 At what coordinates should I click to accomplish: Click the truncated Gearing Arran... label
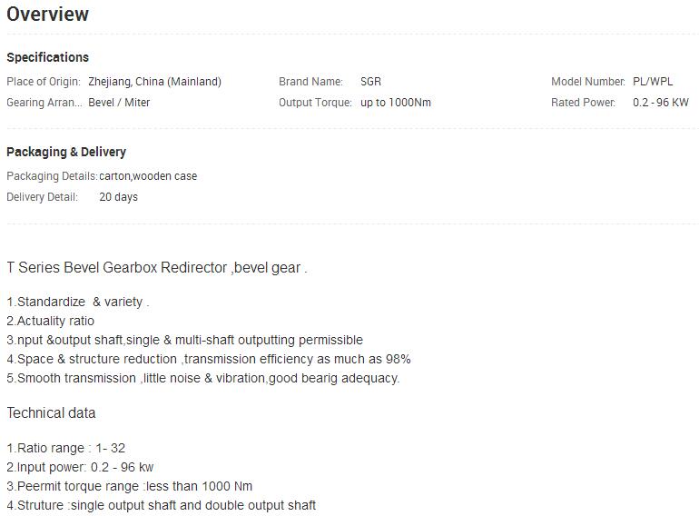(44, 103)
